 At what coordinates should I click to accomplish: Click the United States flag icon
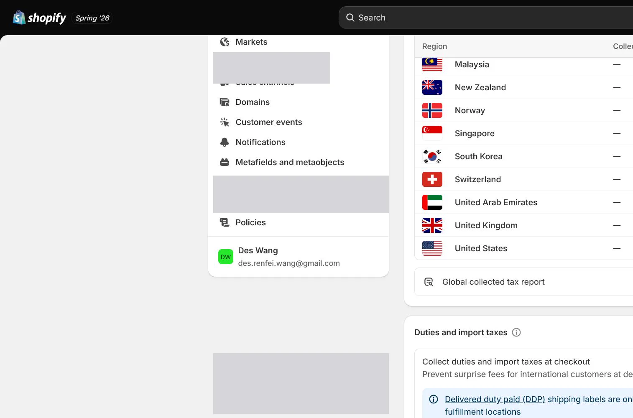click(x=432, y=248)
